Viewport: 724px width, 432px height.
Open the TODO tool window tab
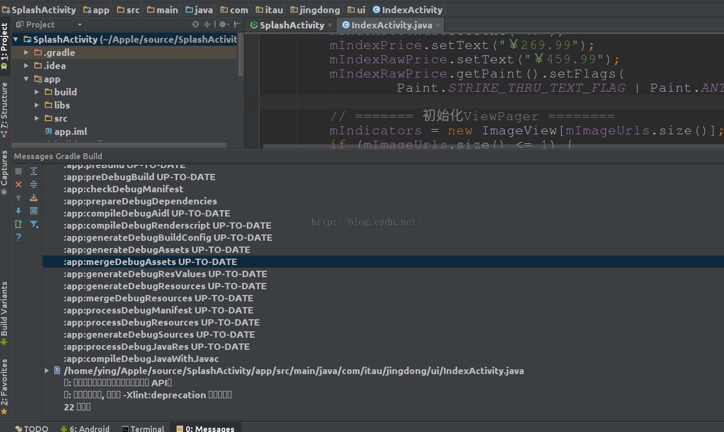tap(32, 428)
